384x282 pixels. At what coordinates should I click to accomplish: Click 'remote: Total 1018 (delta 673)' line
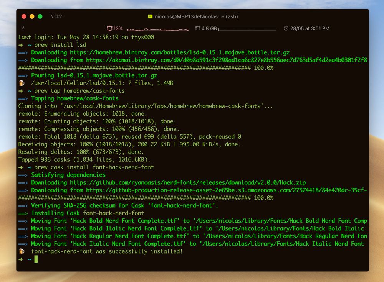(x=129, y=137)
